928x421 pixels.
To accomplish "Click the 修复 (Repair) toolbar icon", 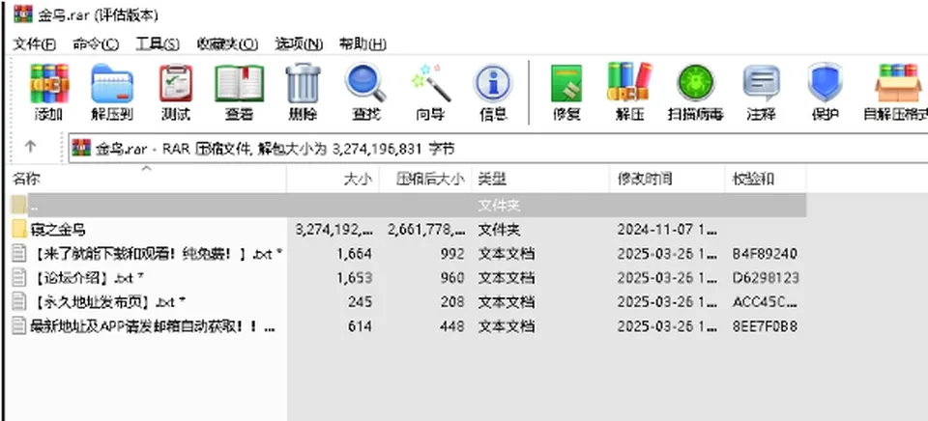I will 566,83.
